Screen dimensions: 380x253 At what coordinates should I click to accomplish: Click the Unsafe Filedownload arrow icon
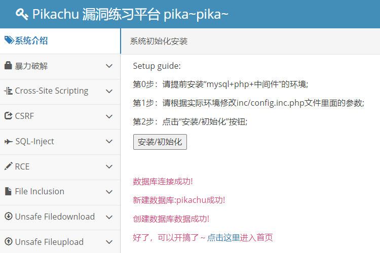pyautogui.click(x=8, y=216)
